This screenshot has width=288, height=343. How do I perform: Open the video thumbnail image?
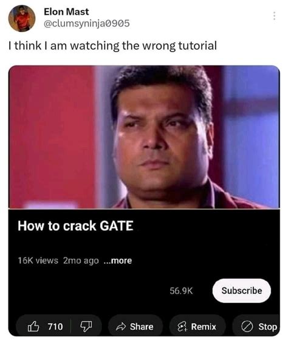click(144, 137)
